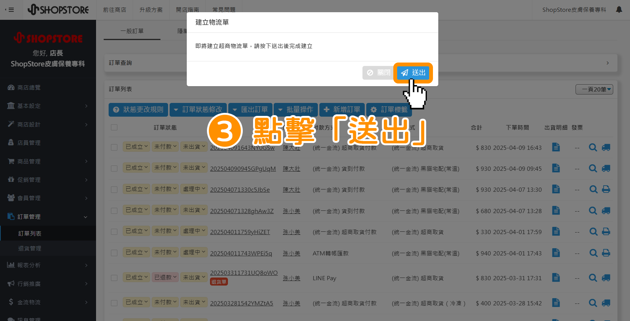Viewport: 630px width, 321px height.
Task: Click printer icon for order 202504011743WPEi5q
Action: coord(606,253)
